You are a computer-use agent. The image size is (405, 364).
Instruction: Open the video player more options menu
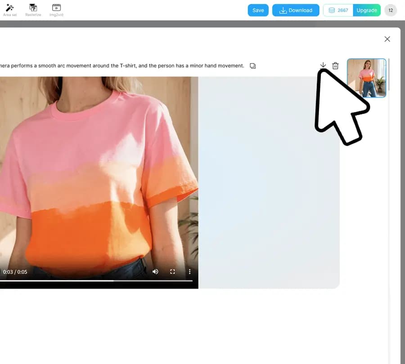(x=189, y=271)
